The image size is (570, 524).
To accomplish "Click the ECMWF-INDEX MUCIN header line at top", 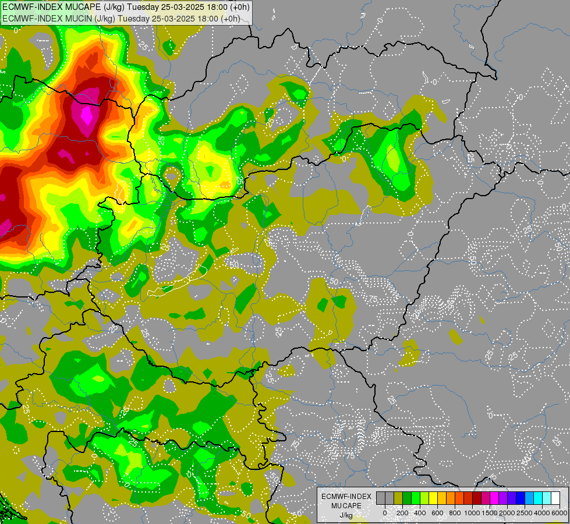I will [121, 18].
